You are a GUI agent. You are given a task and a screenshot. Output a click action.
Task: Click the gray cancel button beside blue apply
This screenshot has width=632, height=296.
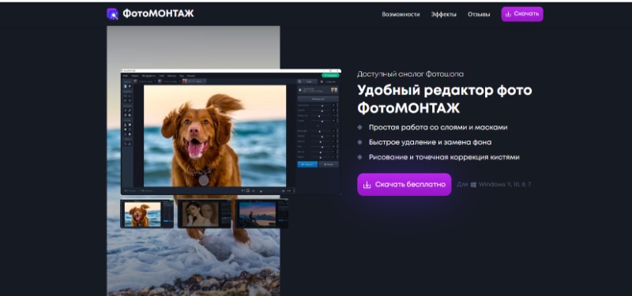[x=328, y=164]
